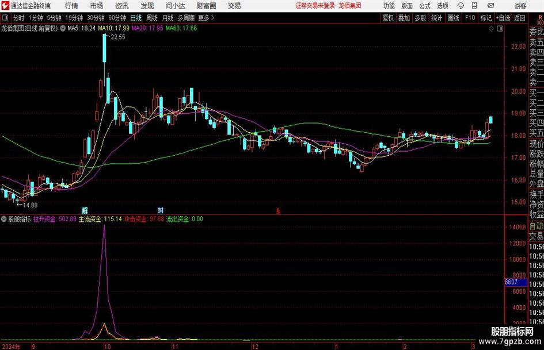Viewport: 544px width, 350px height.
Task: Click the 解 marker on the chart
Action: click(85, 210)
